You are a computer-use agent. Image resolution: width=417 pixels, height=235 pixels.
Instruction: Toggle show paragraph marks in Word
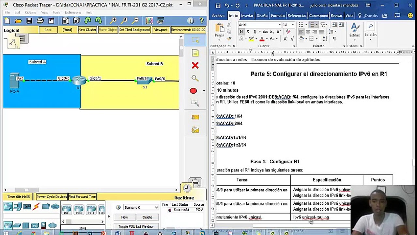[x=334, y=39]
